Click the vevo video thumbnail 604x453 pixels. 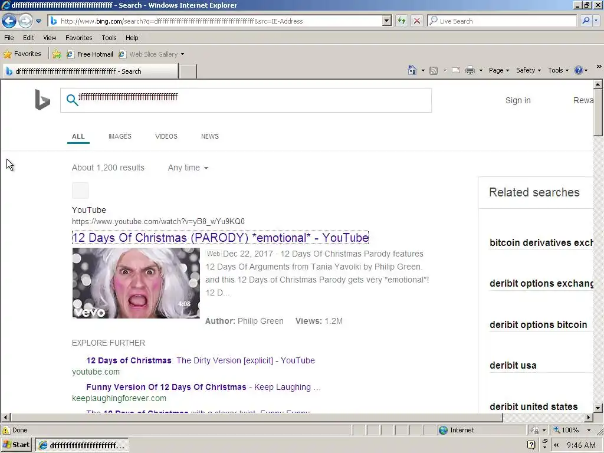click(x=136, y=283)
